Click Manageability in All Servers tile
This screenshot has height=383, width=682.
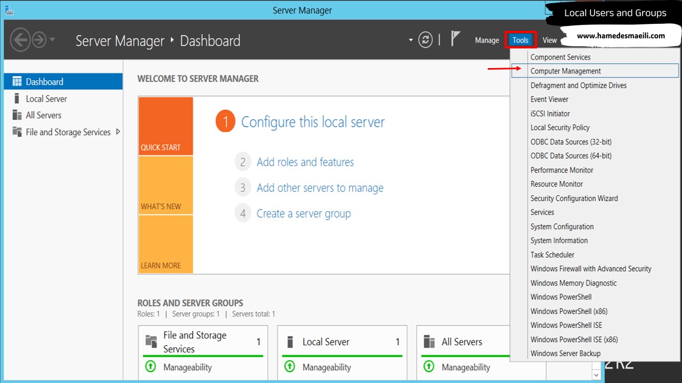coord(466,367)
